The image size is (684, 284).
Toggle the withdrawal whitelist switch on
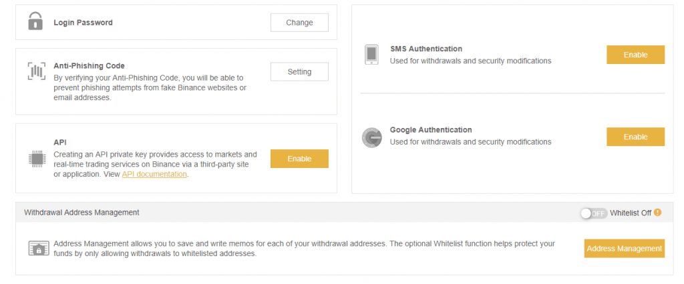[592, 213]
